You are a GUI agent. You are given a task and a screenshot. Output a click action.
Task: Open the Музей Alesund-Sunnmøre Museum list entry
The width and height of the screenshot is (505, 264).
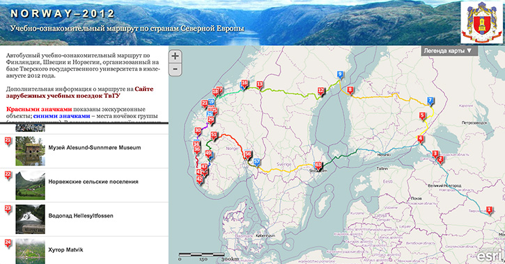pos(84,151)
